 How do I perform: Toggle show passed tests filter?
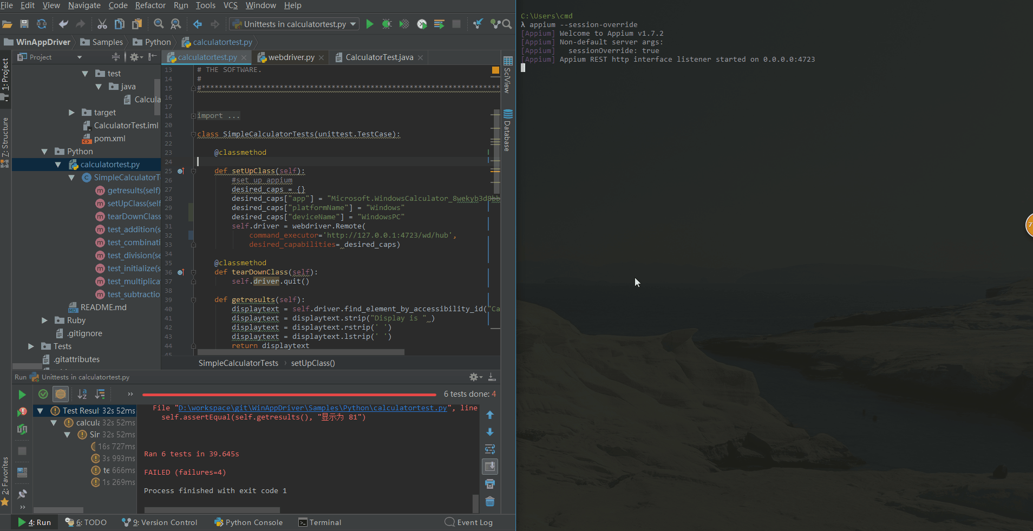[43, 394]
